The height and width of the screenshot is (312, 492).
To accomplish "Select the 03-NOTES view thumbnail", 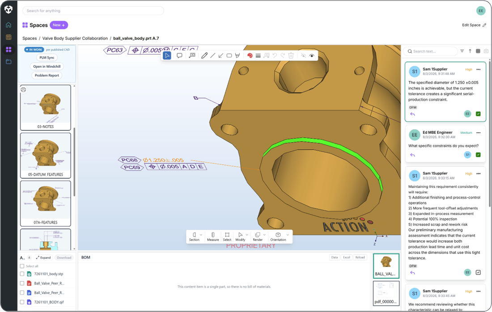I will pos(46,108).
